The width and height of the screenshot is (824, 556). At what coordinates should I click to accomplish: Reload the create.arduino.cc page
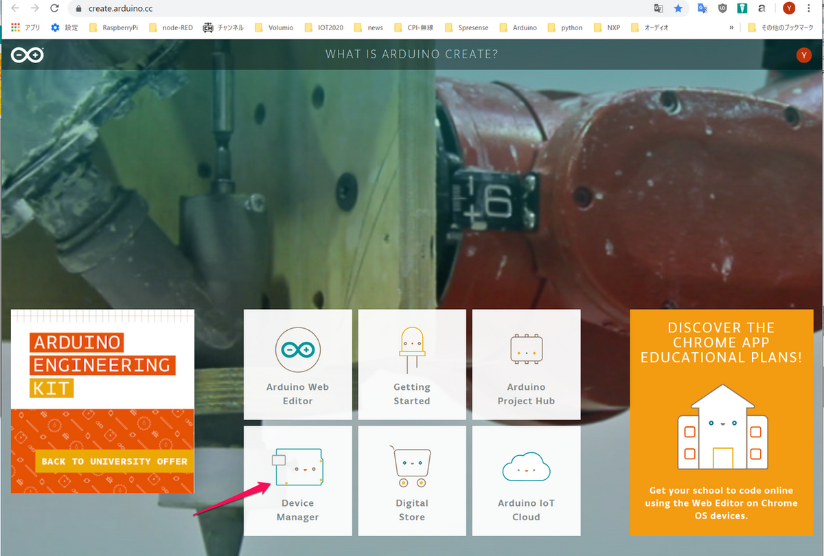[54, 9]
